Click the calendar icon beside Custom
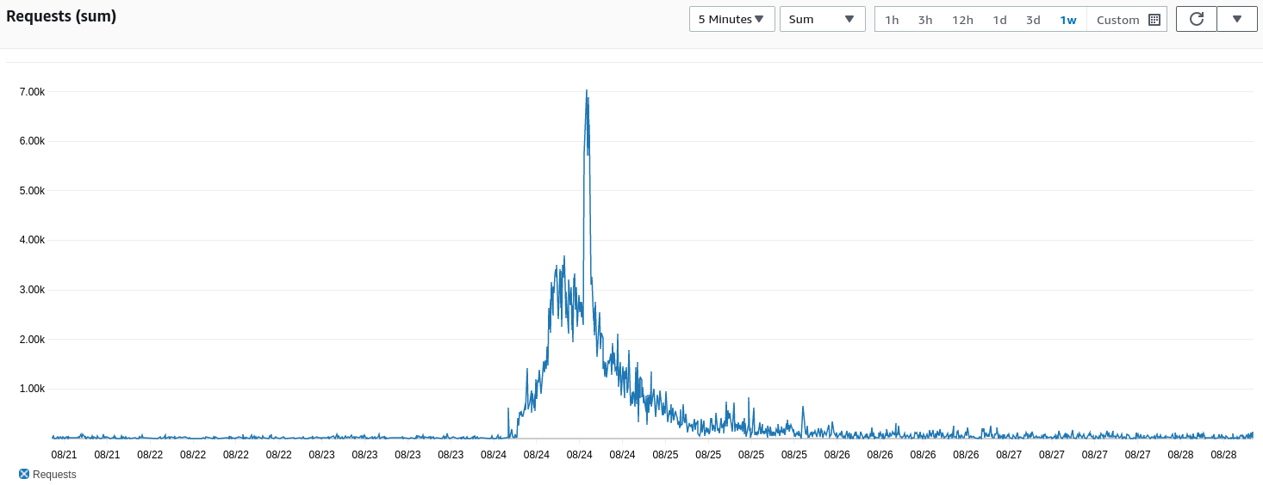The height and width of the screenshot is (485, 1263). coord(1154,20)
